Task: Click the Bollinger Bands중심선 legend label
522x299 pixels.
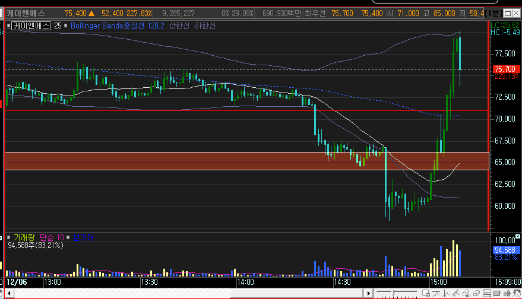Action: (x=107, y=26)
